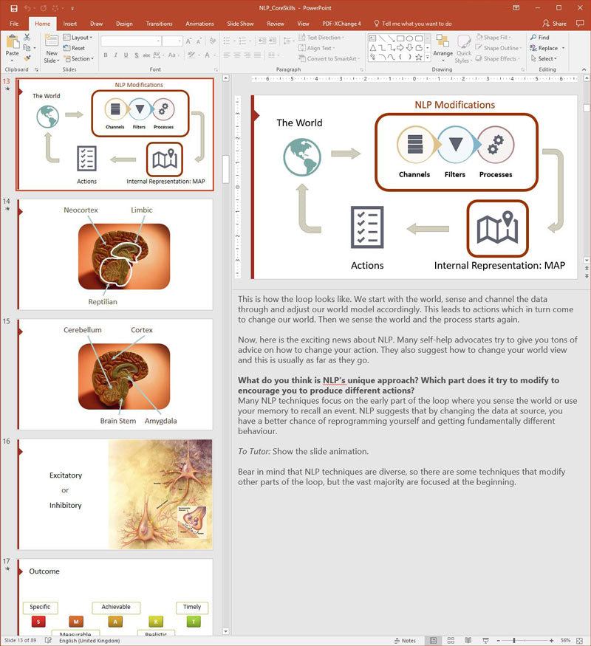The height and width of the screenshot is (646, 591).
Task: Open the Slide Show tab
Action: click(x=240, y=24)
